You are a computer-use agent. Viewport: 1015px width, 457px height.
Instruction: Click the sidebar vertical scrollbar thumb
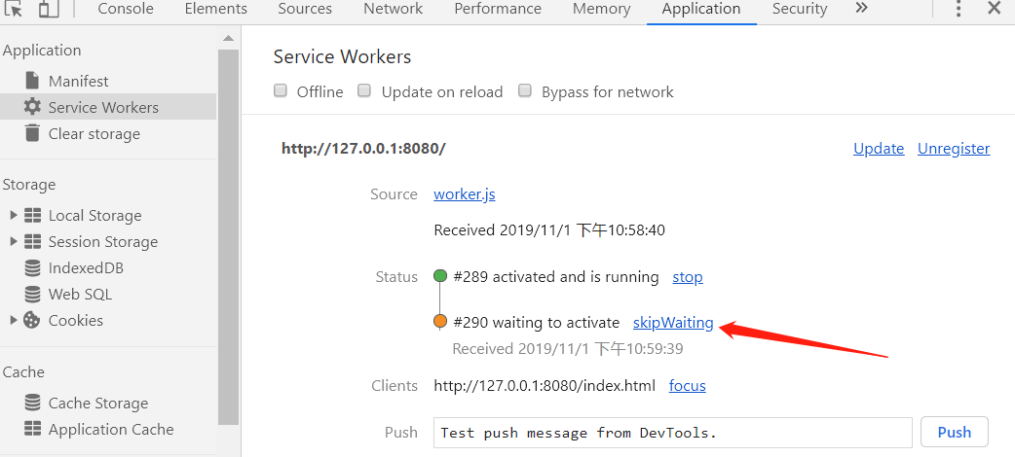click(x=228, y=236)
